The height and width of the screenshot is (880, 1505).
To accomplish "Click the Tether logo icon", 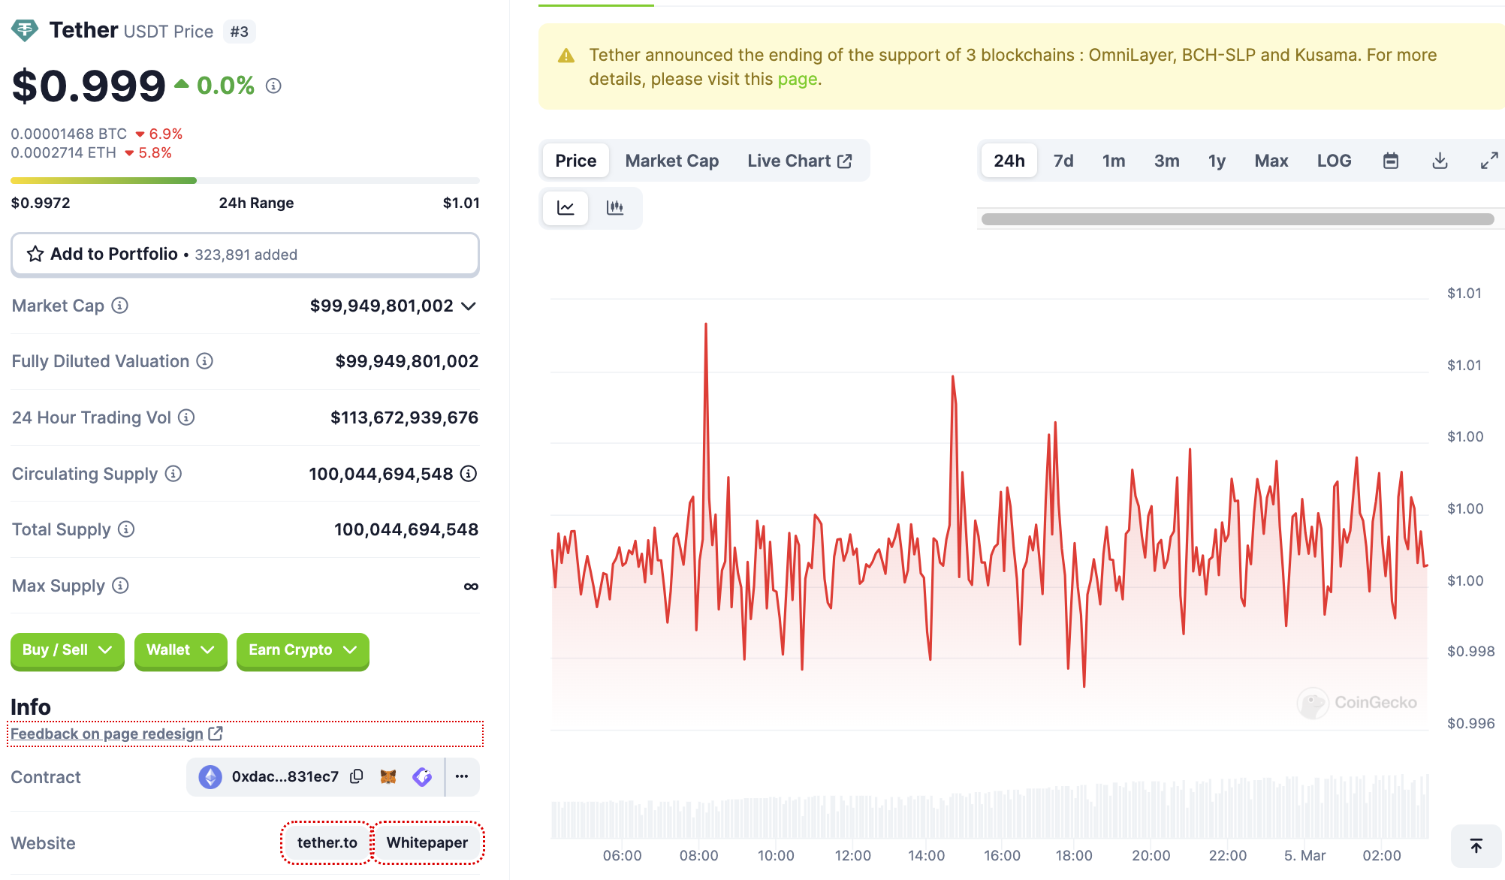I will 24,31.
